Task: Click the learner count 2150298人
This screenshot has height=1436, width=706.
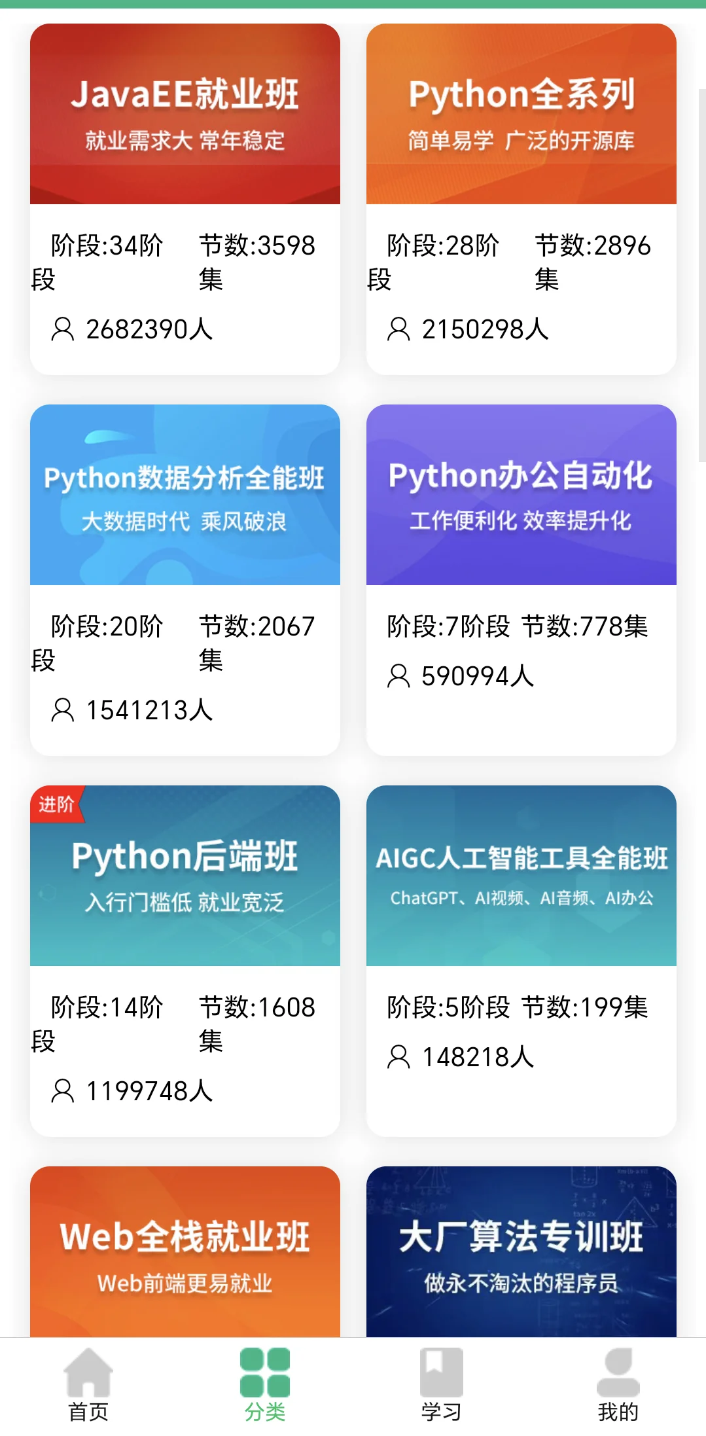Action: click(485, 329)
